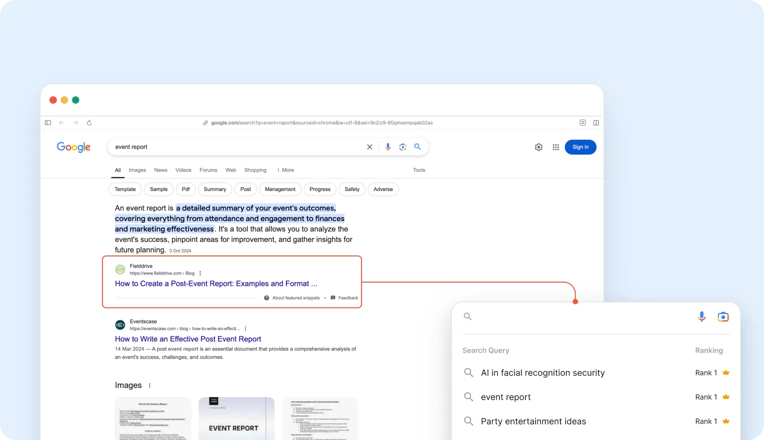Open the Post-Event Summary Report image thumbnail
This screenshot has width=764, height=440.
153,418
